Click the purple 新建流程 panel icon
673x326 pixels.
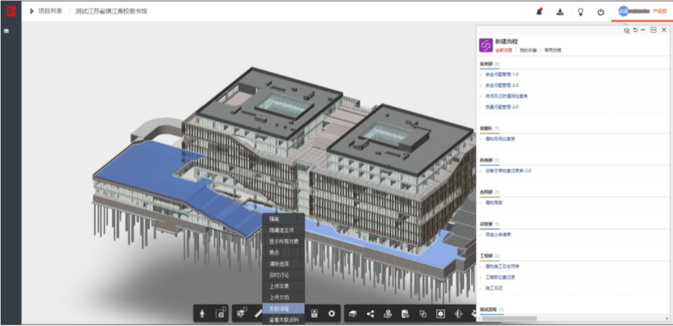click(x=486, y=46)
